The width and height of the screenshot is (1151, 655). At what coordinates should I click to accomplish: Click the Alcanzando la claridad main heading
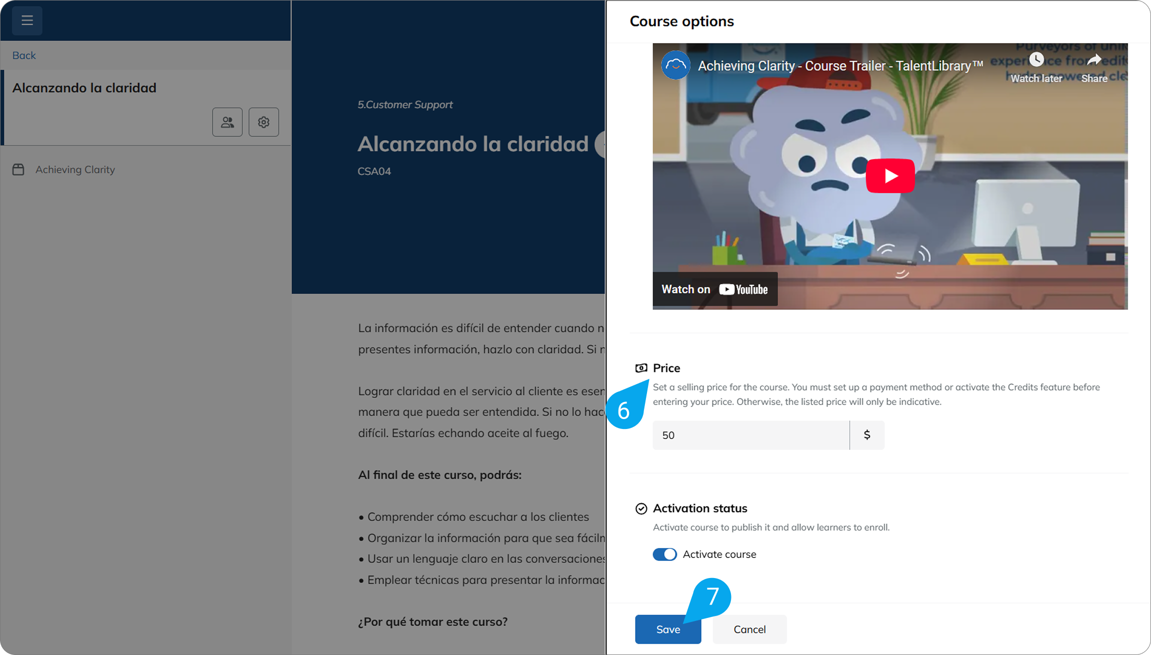(473, 144)
